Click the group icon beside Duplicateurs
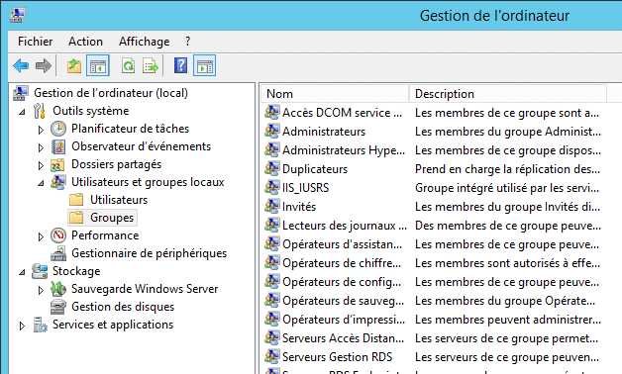 click(x=272, y=169)
